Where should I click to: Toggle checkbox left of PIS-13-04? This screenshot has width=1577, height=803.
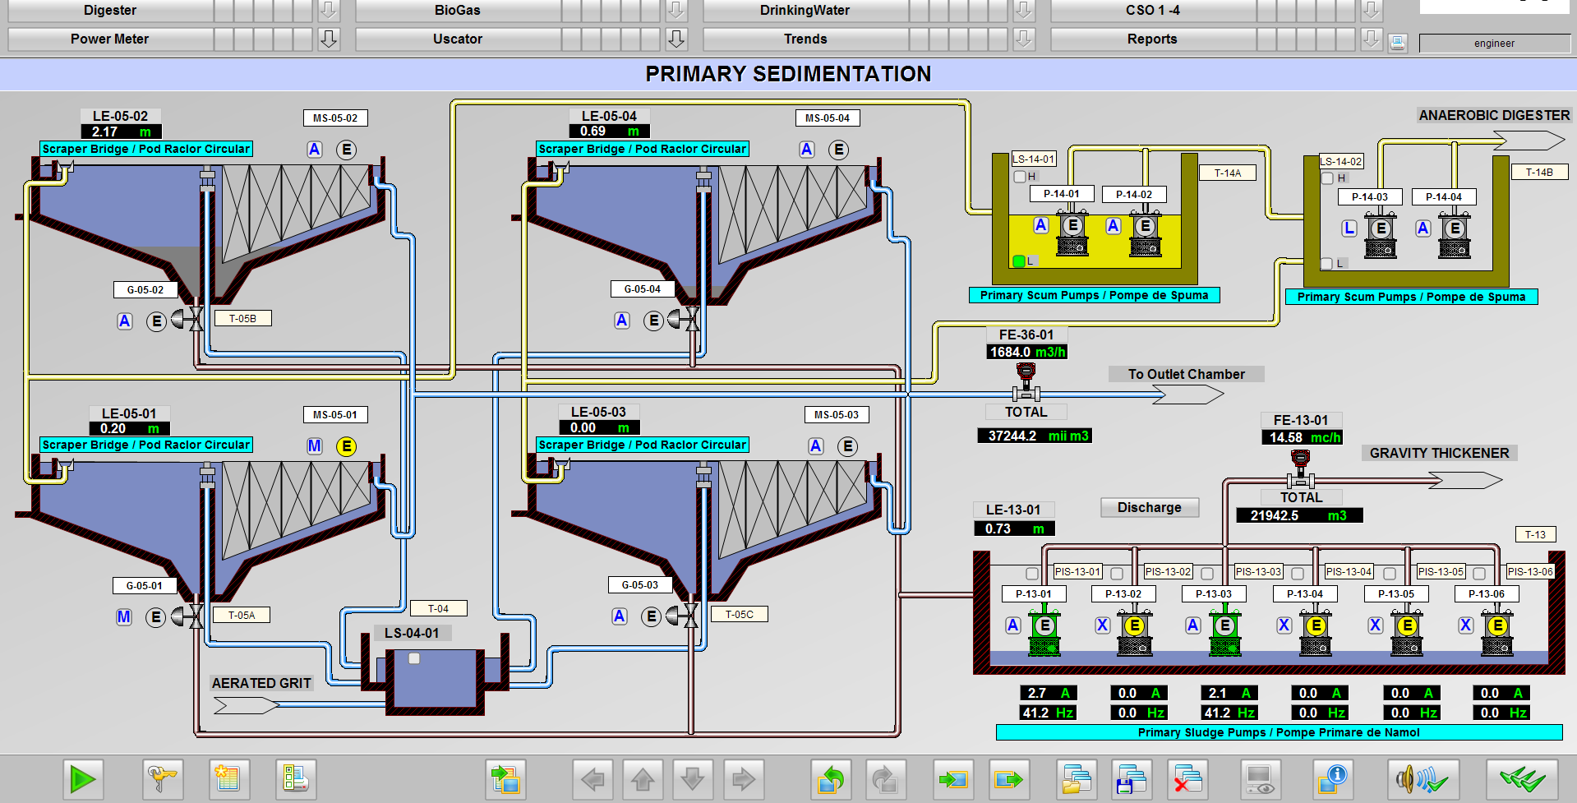pos(1298,574)
